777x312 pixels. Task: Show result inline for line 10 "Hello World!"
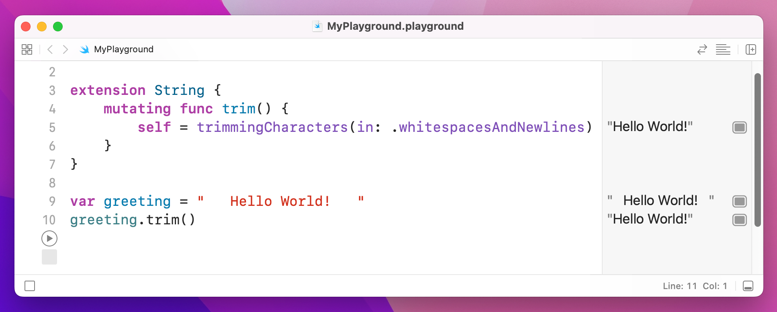[x=740, y=220]
